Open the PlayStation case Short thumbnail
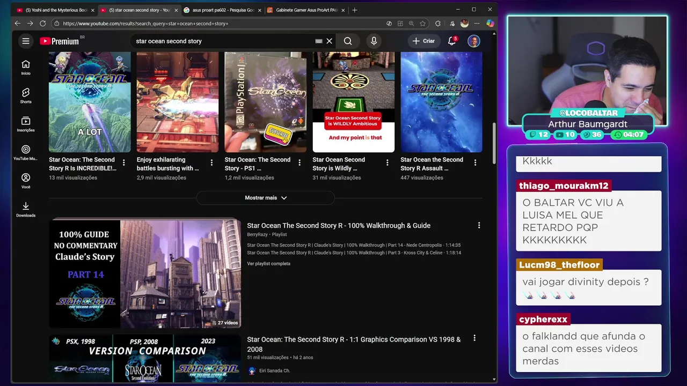This screenshot has width=687, height=386. click(266, 102)
